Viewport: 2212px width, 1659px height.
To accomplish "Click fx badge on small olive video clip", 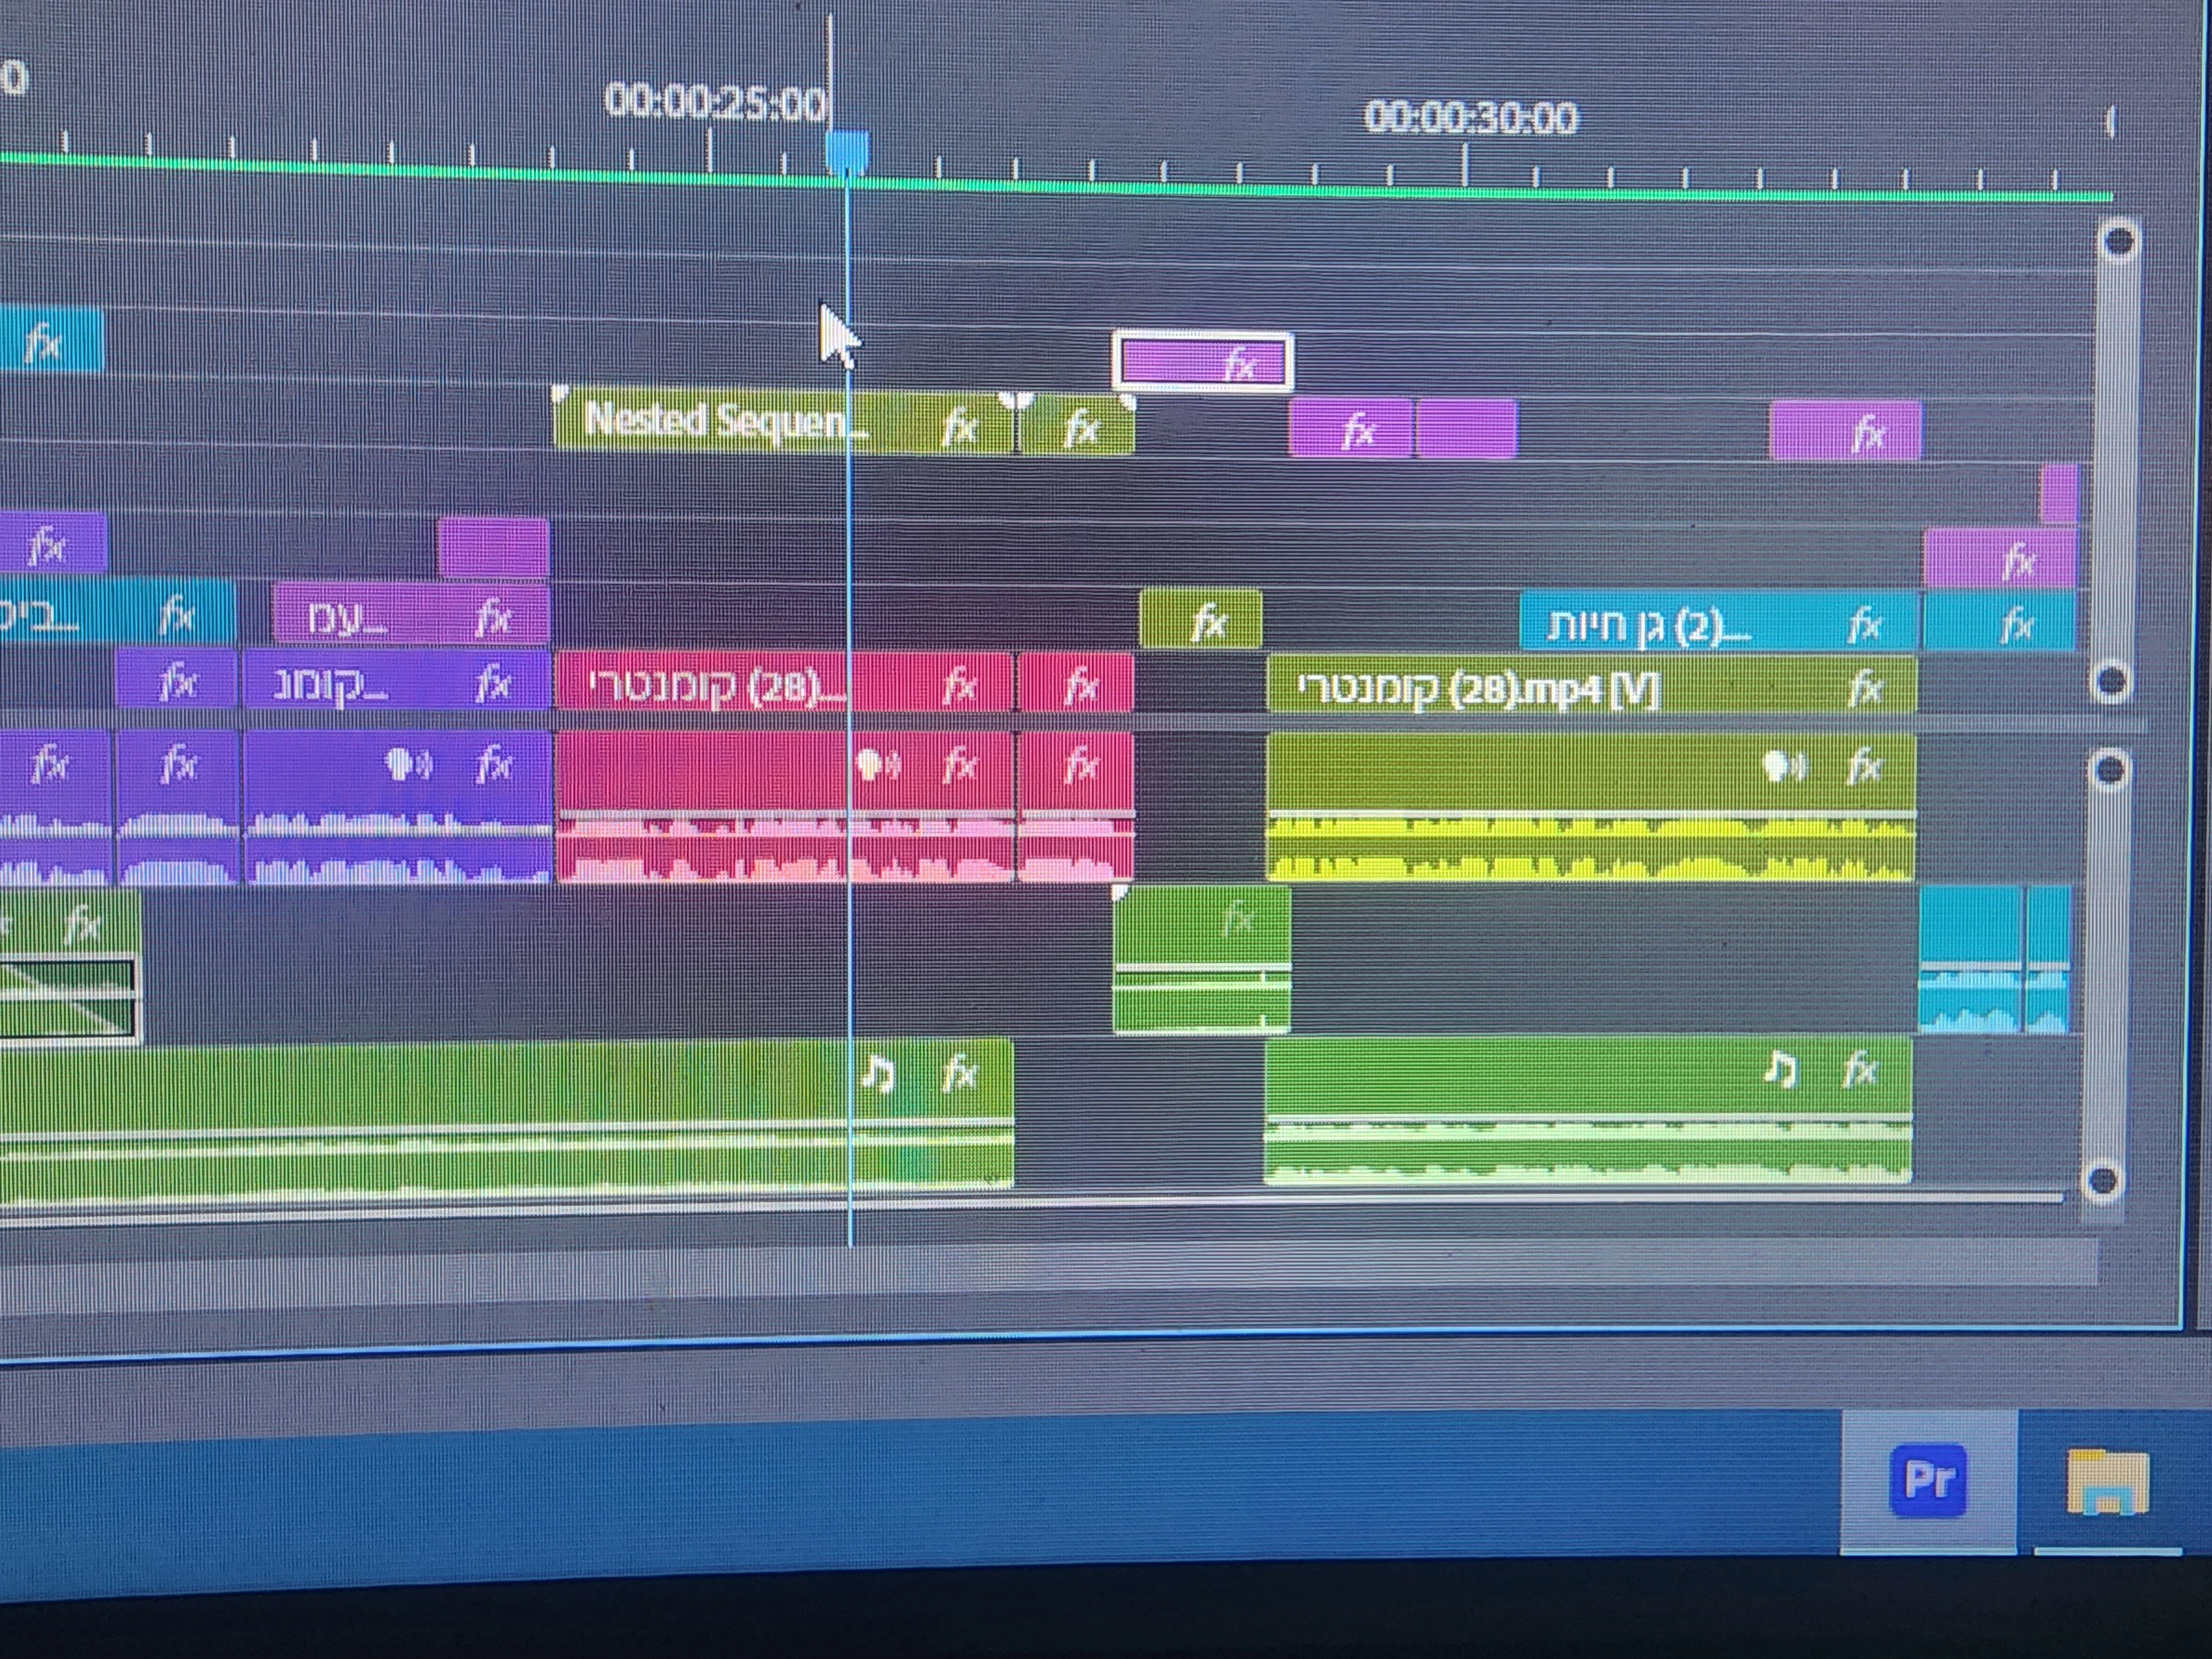I will [x=1209, y=622].
